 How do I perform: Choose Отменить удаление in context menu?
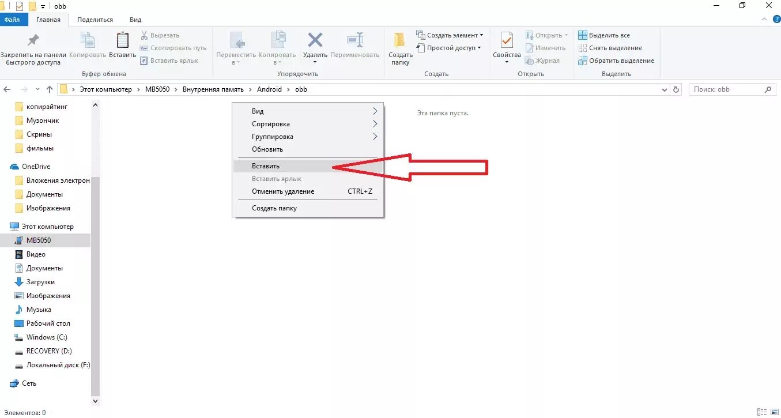pos(308,191)
